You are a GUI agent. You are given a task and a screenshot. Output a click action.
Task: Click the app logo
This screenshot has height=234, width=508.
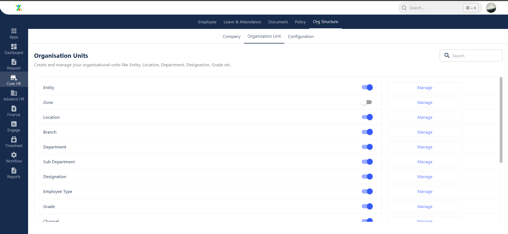(19, 8)
